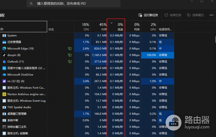
Task: Click the 系统中断 process icon
Action: [4, 120]
